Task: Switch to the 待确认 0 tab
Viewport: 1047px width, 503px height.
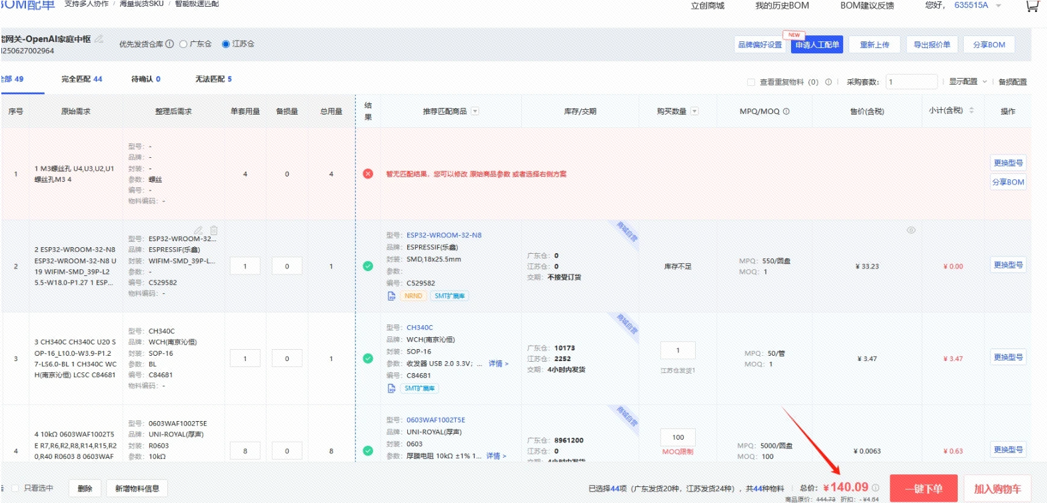Action: [x=146, y=79]
